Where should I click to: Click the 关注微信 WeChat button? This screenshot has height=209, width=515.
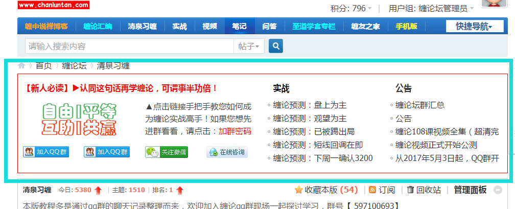167,152
